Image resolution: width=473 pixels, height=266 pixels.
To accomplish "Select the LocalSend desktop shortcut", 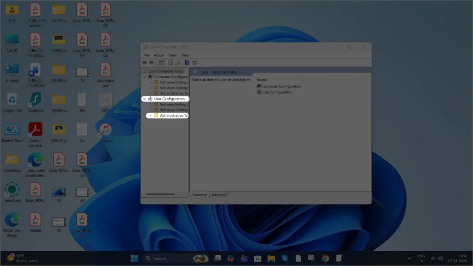I will (x=12, y=192).
